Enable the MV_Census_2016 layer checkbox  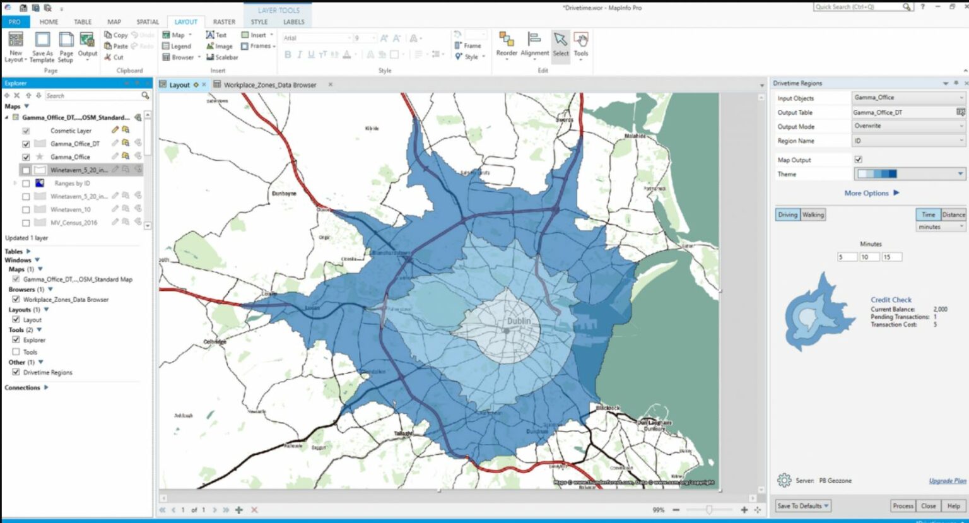point(26,223)
